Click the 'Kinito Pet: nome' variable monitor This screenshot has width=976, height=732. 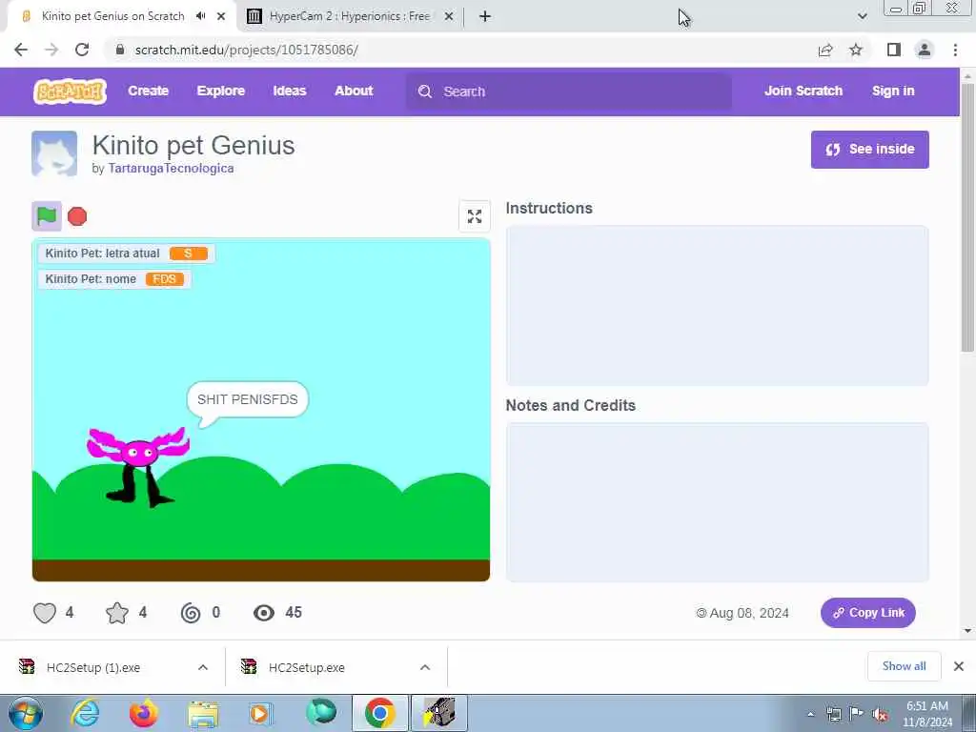click(114, 279)
